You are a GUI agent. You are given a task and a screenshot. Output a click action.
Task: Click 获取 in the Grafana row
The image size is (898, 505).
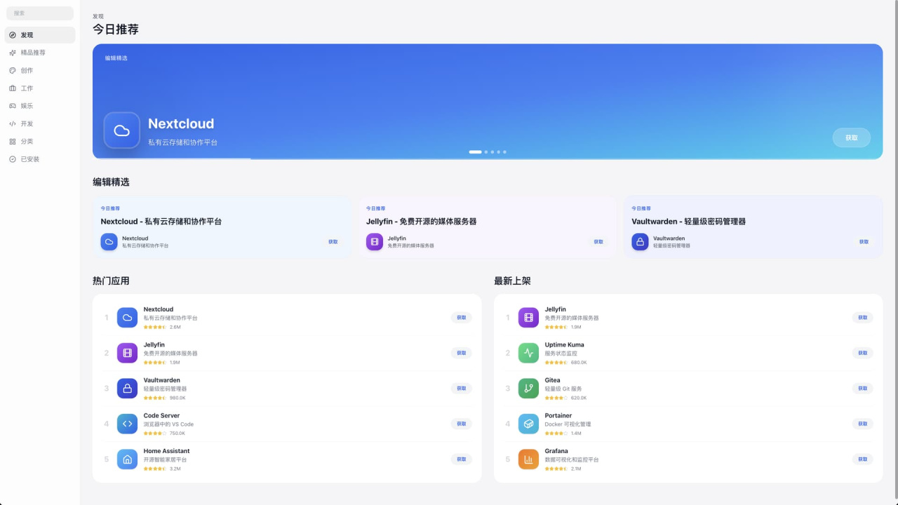point(863,459)
